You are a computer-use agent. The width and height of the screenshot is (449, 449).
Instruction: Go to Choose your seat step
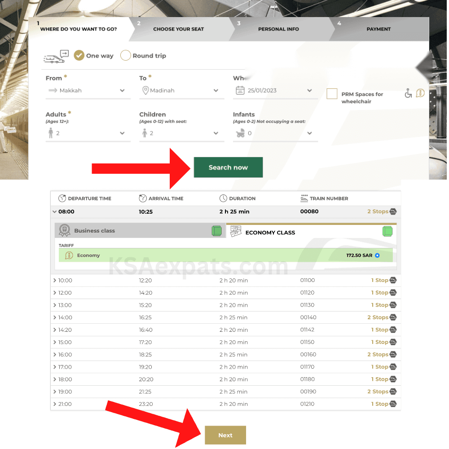(x=178, y=29)
